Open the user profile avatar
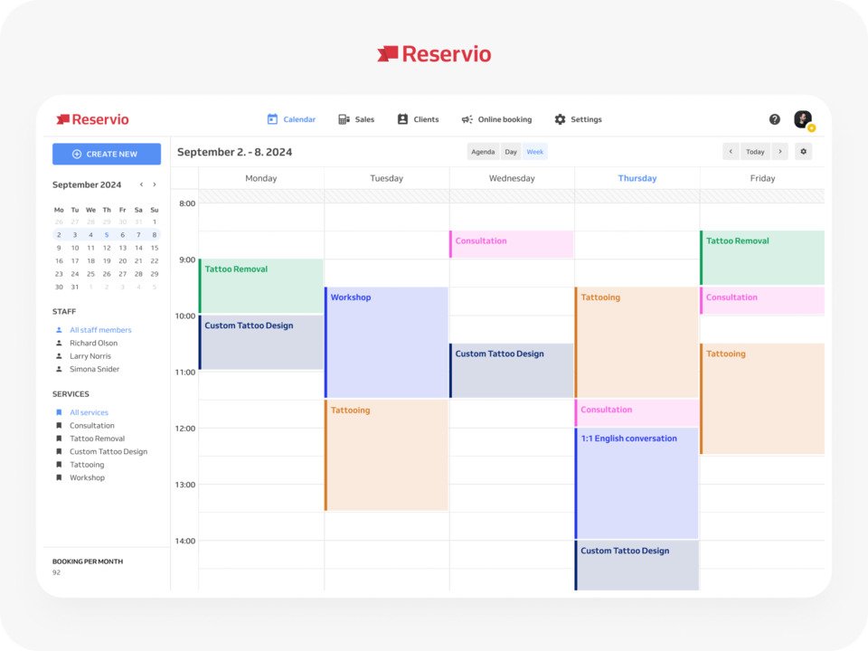The height and width of the screenshot is (651, 868). pos(802,119)
